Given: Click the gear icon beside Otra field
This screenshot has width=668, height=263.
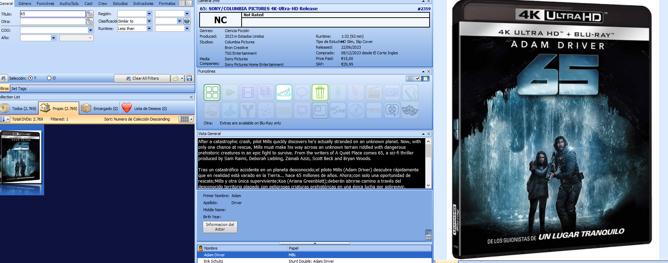Looking at the screenshot, I should click(x=90, y=22).
